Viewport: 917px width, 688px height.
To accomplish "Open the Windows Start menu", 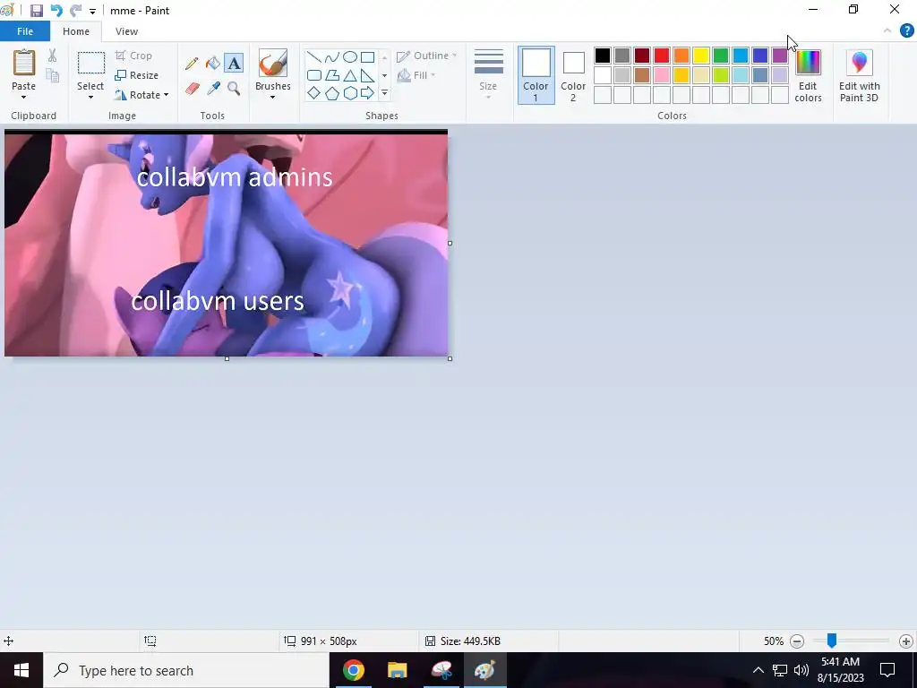I will 21,670.
